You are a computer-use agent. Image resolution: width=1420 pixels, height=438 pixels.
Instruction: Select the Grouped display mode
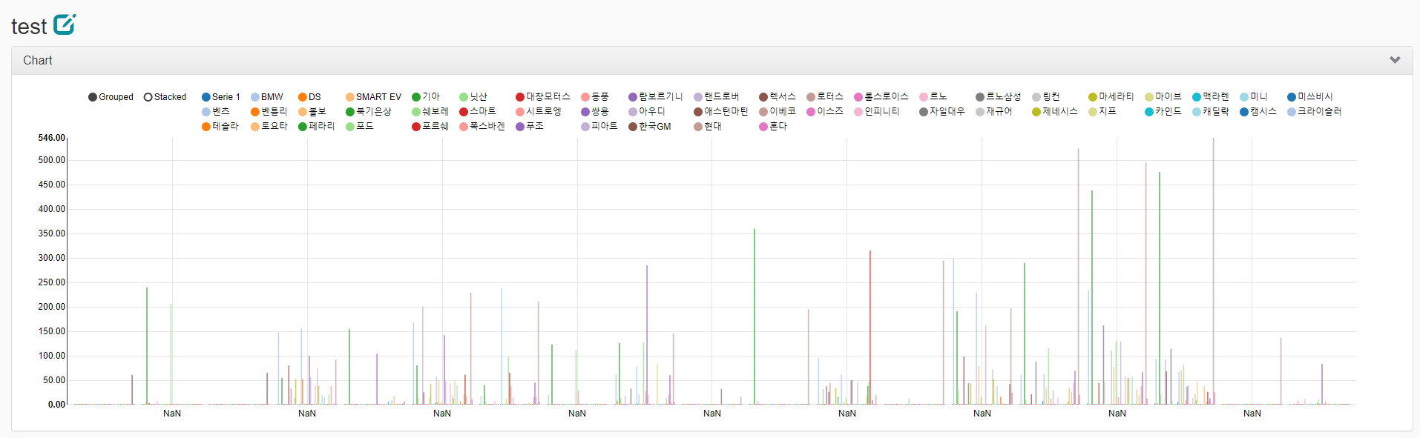point(111,97)
